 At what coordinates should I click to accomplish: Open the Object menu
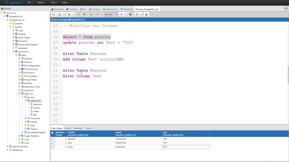[41, 3]
